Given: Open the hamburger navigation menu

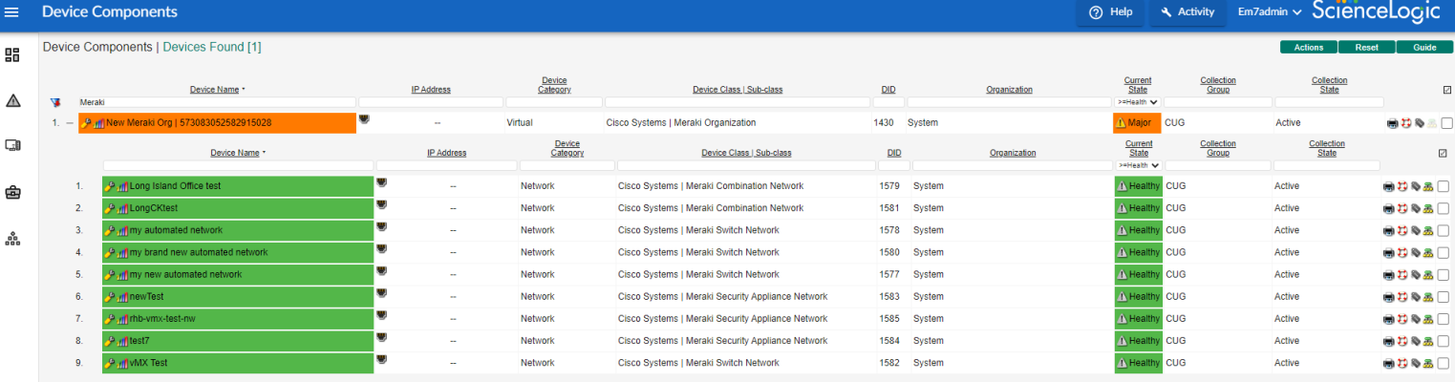Looking at the screenshot, I should (x=12, y=12).
